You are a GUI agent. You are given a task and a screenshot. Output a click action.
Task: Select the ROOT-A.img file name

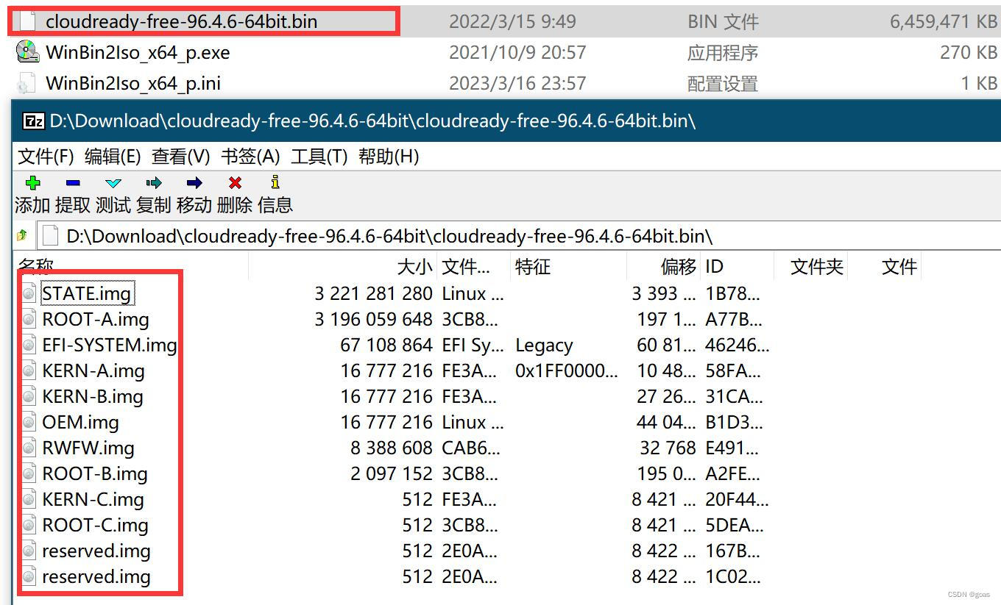pos(96,319)
